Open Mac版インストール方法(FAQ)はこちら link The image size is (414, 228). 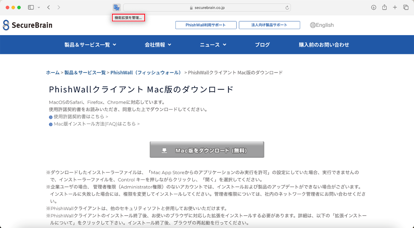97,124
